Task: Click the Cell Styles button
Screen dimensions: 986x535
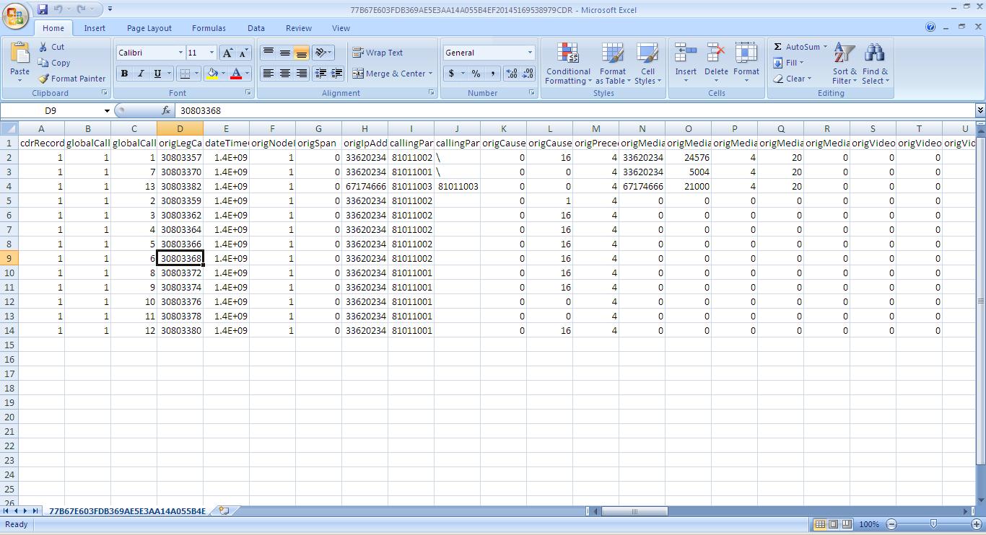Action: click(647, 63)
